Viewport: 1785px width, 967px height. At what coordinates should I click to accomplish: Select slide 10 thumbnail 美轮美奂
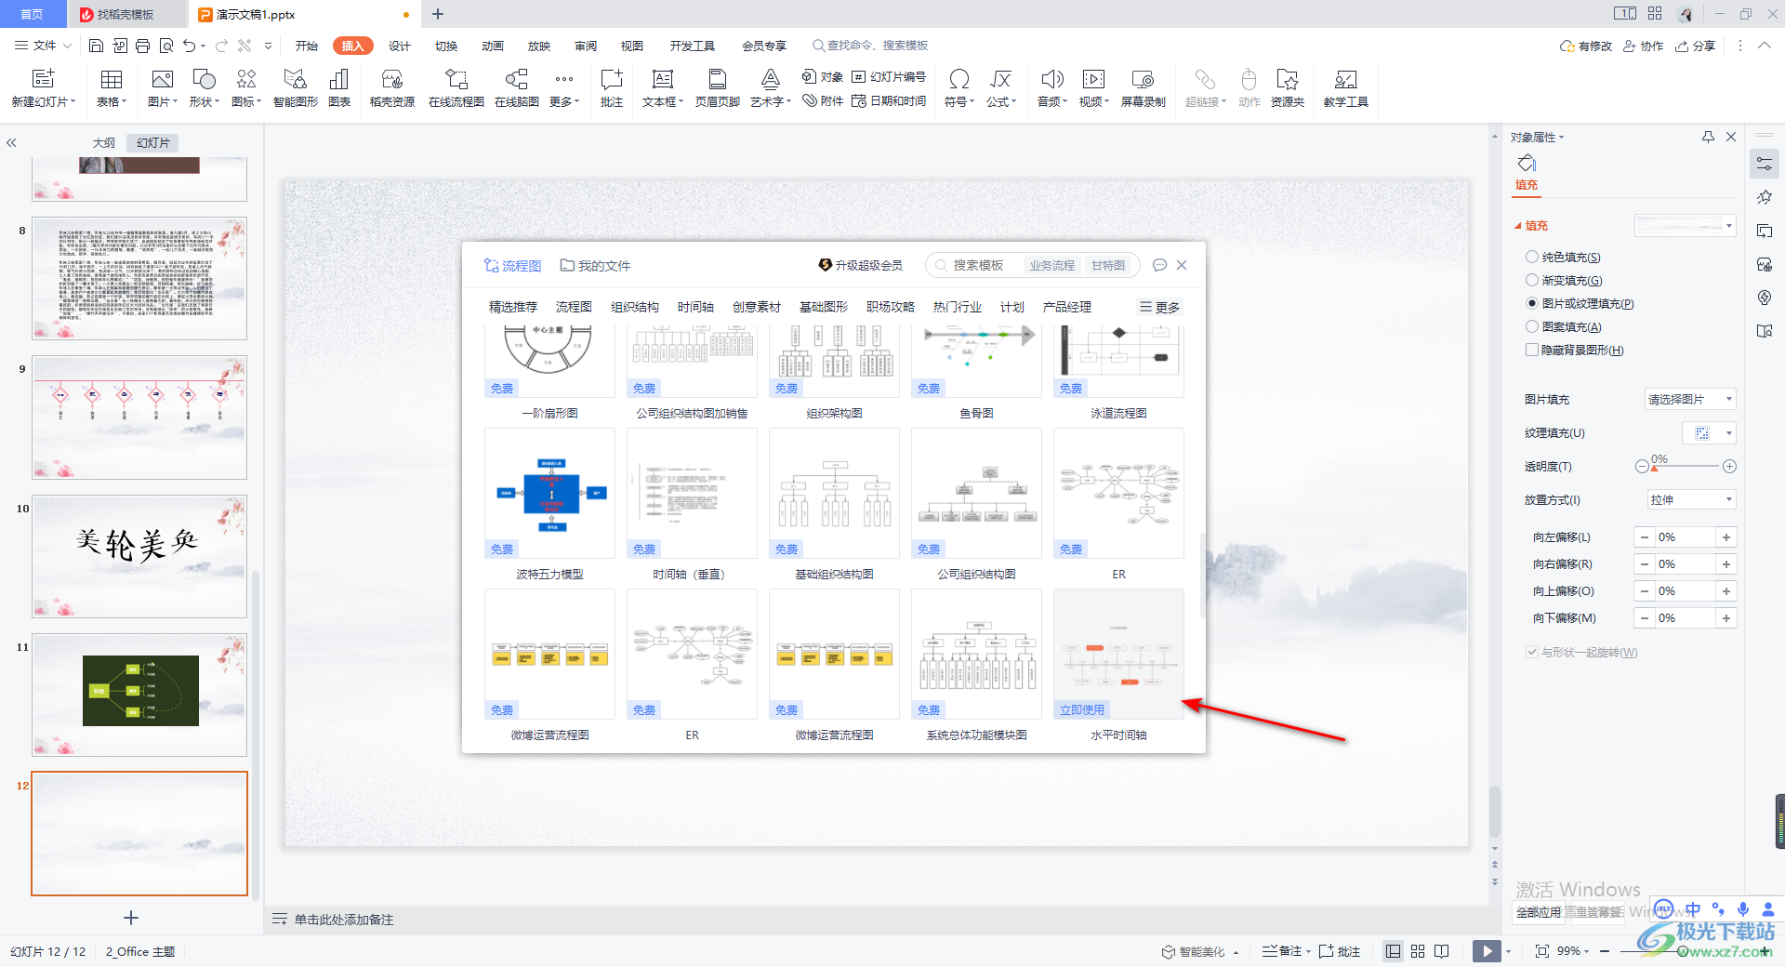(x=139, y=556)
